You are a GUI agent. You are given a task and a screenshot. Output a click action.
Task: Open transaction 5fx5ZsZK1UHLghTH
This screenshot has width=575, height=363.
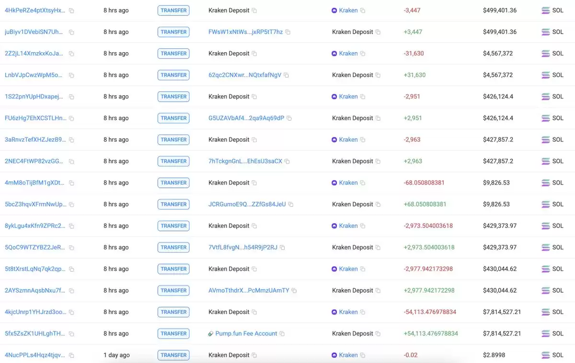34,334
